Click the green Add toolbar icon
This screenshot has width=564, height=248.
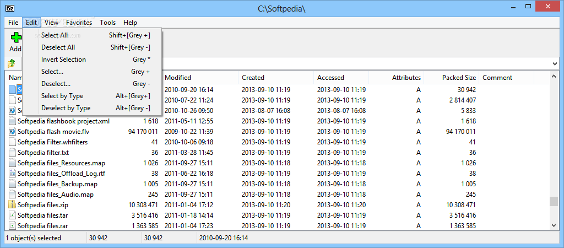pyautogui.click(x=15, y=38)
